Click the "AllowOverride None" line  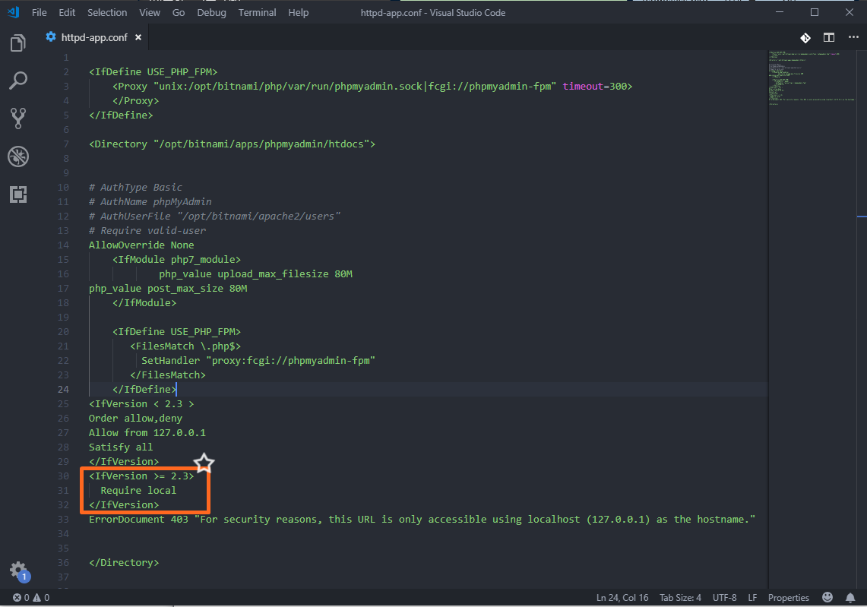pos(141,245)
